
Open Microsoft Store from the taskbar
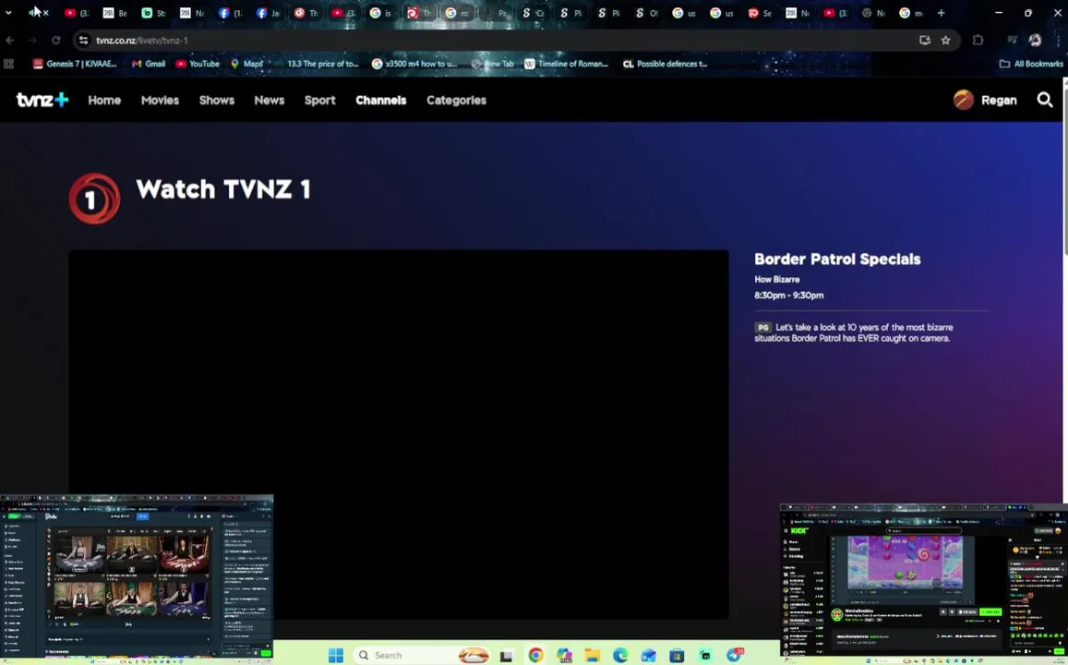pyautogui.click(x=677, y=656)
